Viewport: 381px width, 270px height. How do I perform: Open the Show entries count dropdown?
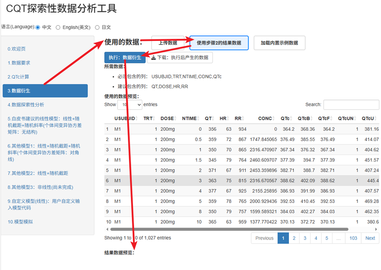click(129, 105)
